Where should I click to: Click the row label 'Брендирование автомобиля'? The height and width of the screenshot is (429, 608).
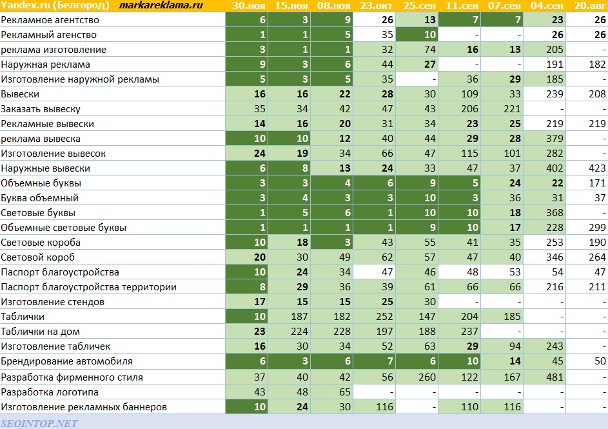pyautogui.click(x=66, y=361)
